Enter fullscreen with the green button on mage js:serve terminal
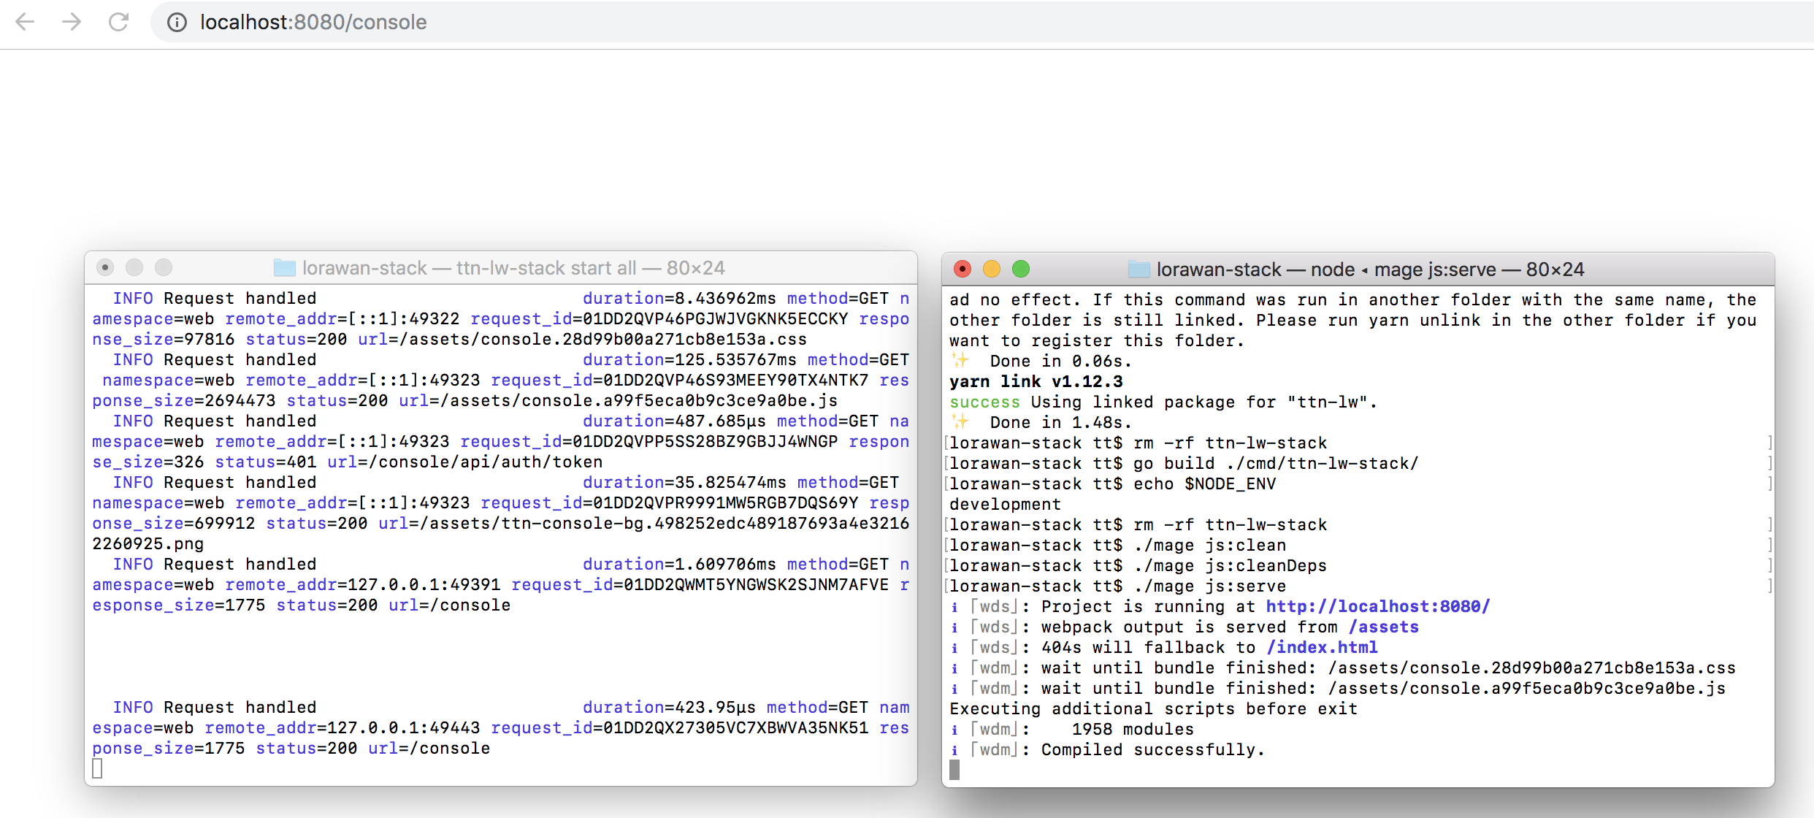Viewport: 1814px width, 818px height. (x=1021, y=269)
